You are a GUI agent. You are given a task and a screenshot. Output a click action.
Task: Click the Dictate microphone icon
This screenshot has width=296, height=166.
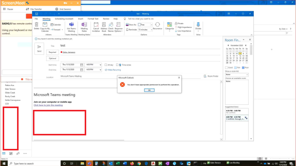click(198, 24)
